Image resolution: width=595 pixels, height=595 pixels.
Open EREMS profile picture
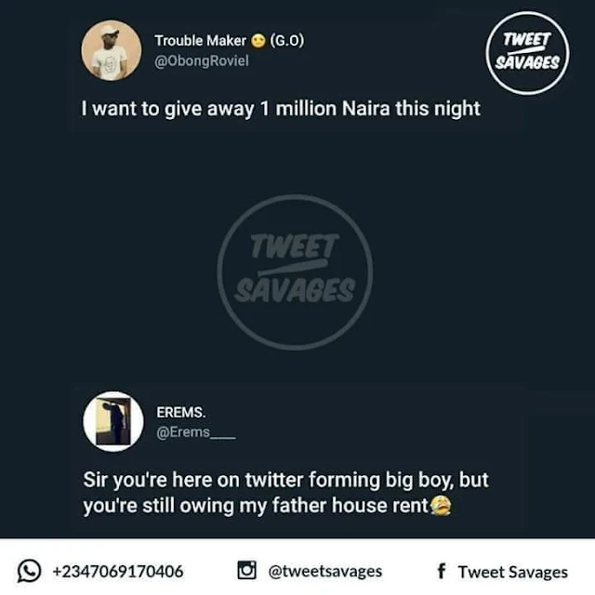click(x=113, y=421)
